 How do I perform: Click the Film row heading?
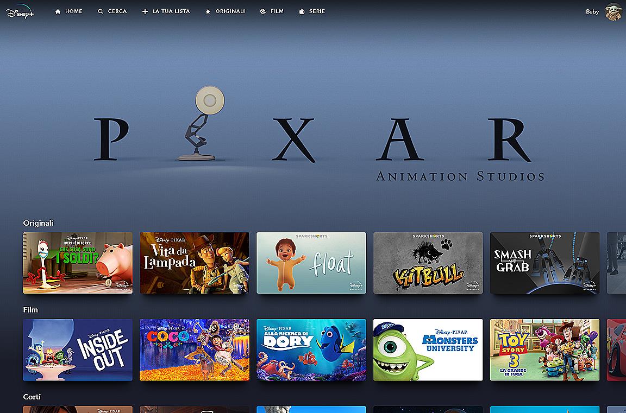pyautogui.click(x=30, y=310)
